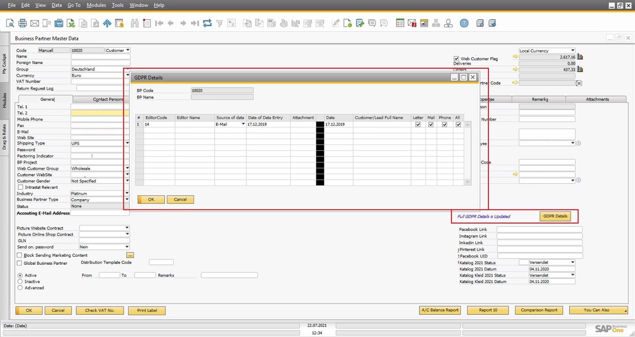Switch to Find mode binoculars icon
This screenshot has width=635, height=337.
(135, 23)
